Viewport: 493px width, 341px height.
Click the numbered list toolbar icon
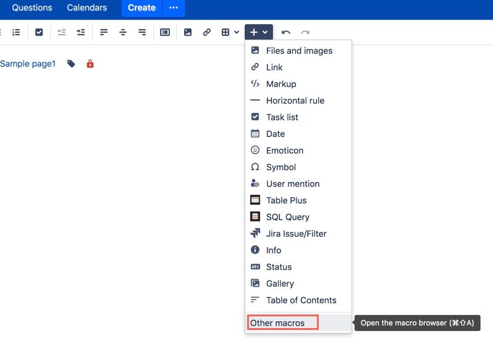[x=16, y=32]
